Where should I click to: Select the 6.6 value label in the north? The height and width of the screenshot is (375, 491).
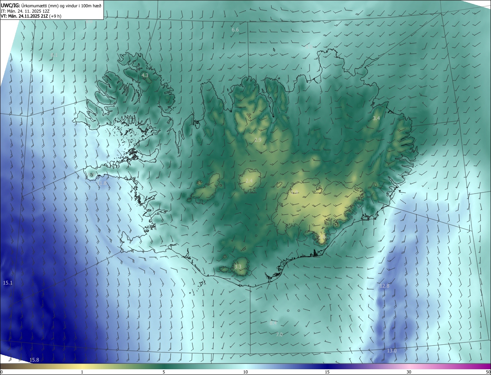[x=235, y=30]
